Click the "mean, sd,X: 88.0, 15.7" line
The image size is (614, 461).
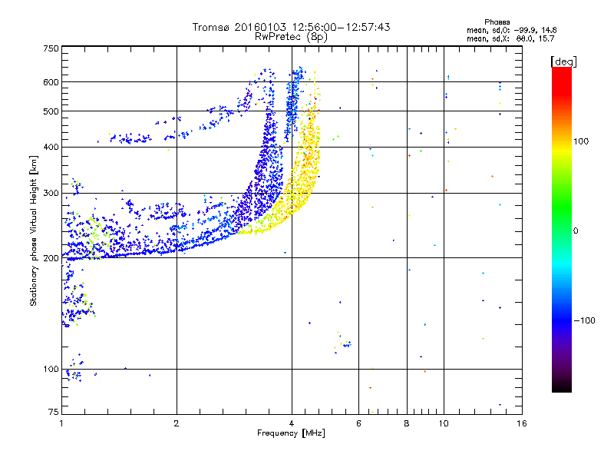(510, 39)
